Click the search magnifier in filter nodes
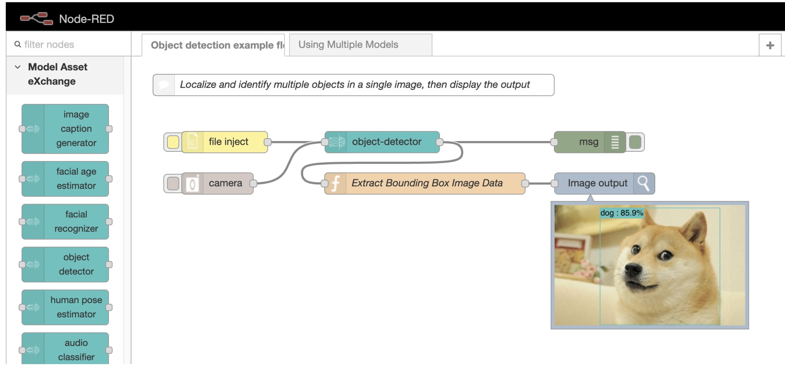Screen dimensions: 785x370 click(x=17, y=44)
